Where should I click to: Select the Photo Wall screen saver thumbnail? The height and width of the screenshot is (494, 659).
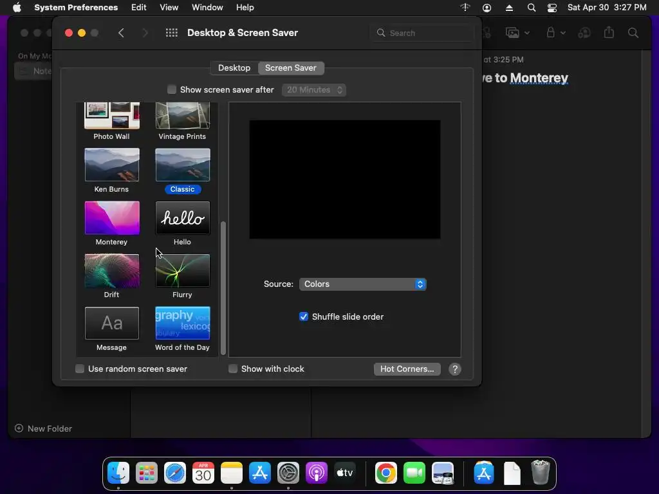(x=112, y=116)
